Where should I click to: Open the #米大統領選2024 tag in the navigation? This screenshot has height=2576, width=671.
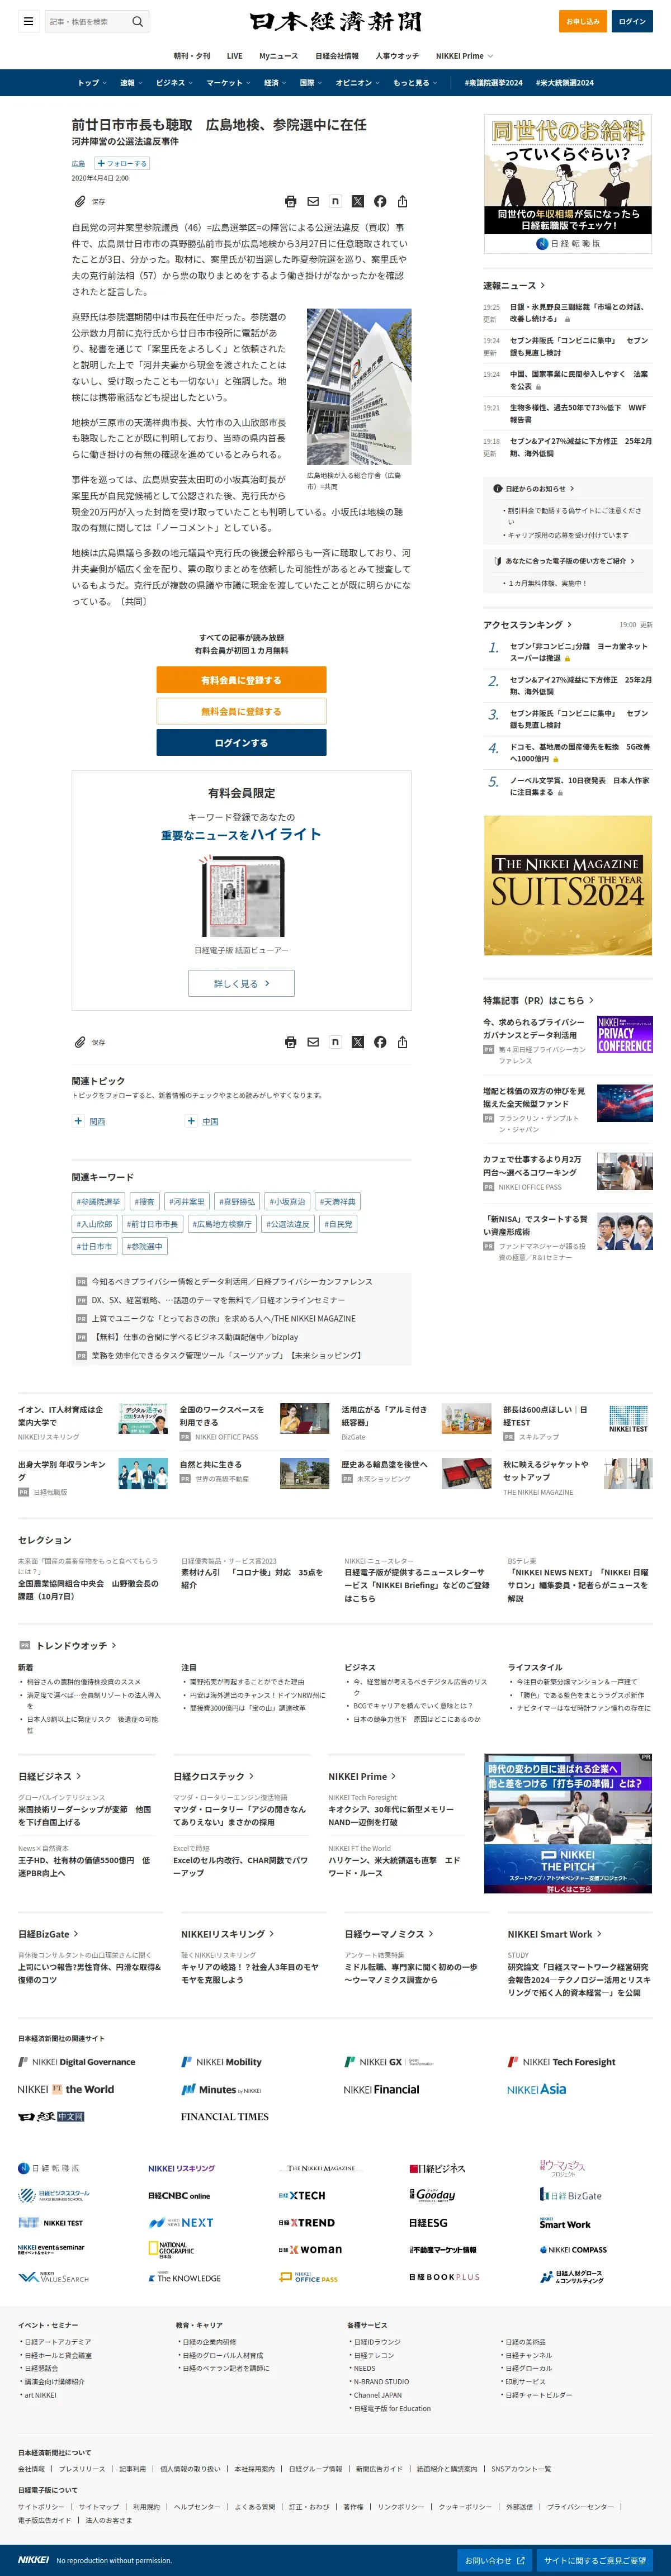[x=564, y=83]
